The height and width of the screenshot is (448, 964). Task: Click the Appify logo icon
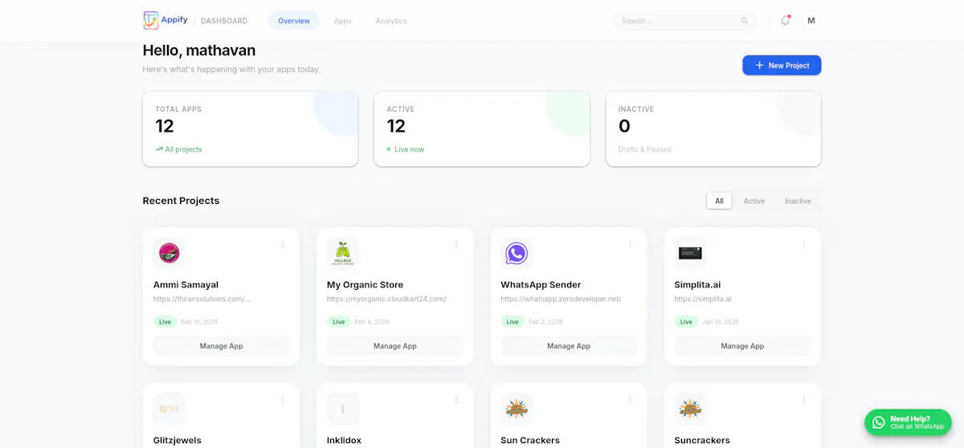click(x=150, y=20)
